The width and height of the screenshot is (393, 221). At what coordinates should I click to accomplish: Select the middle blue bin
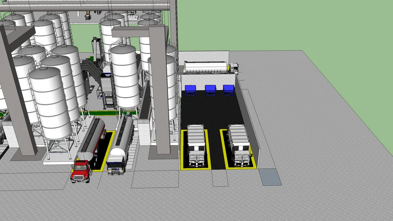[210, 89]
